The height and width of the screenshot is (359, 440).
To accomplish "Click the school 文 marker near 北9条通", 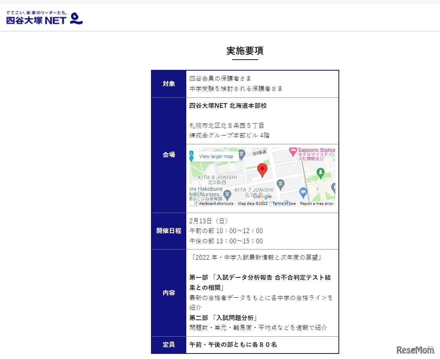I will 242,153.
